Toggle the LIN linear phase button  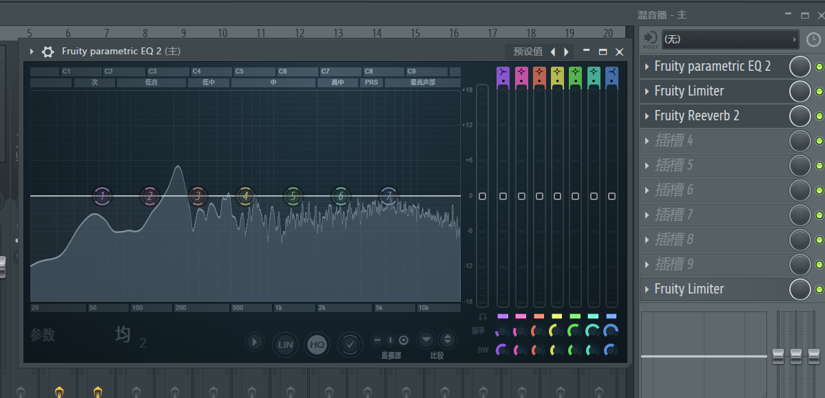click(285, 344)
